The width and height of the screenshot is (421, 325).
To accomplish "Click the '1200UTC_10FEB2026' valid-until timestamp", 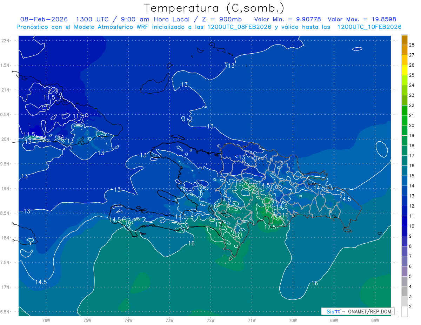I will tap(369, 27).
